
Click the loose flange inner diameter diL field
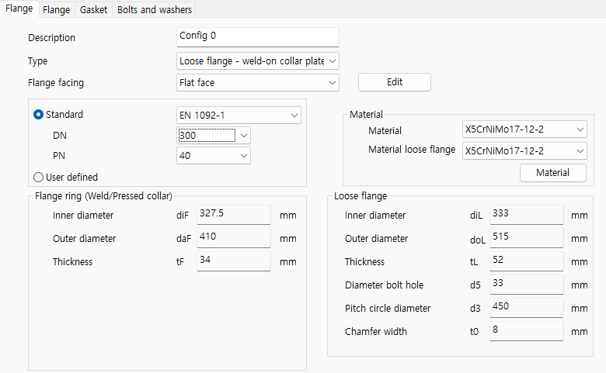pos(526,215)
